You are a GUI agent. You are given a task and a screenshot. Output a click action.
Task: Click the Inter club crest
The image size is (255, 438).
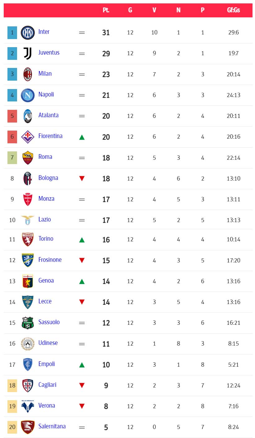click(28, 33)
